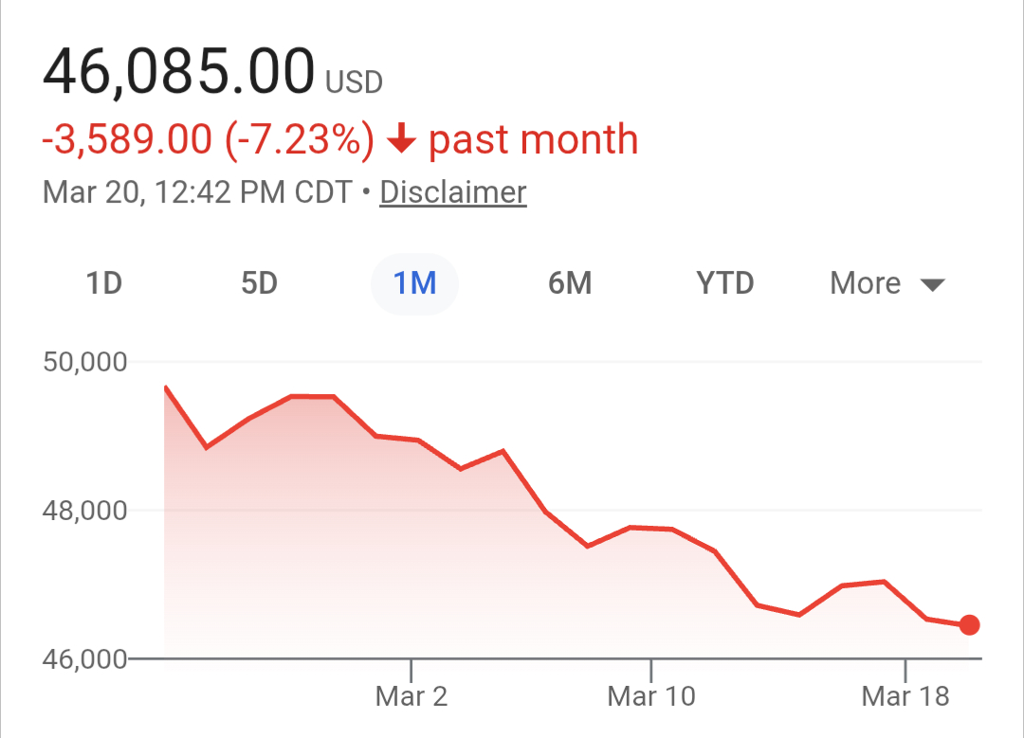
Task: Show the 6M price history
Action: click(x=570, y=283)
